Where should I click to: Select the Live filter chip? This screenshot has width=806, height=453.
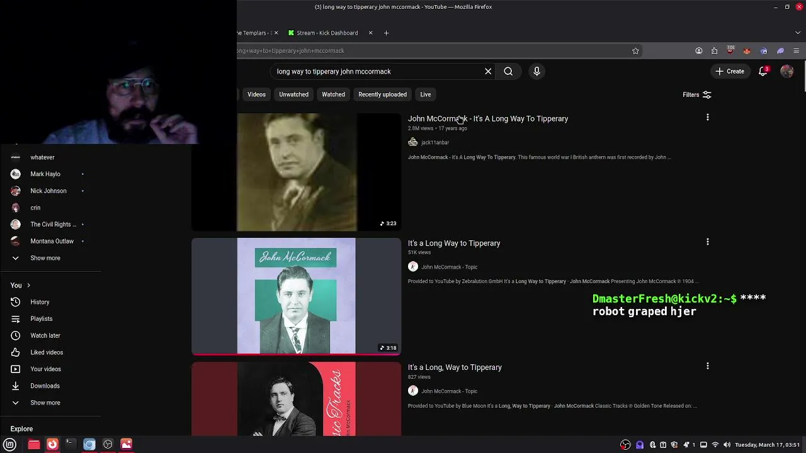point(426,94)
